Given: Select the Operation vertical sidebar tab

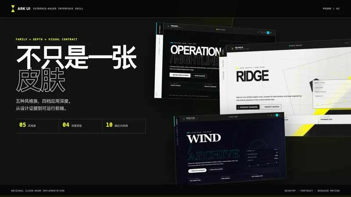Looking at the screenshot, I should pos(160,29).
